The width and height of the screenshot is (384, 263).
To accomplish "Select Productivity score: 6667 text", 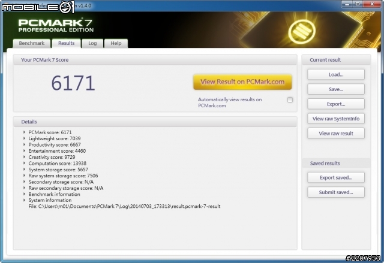I will click(55, 145).
